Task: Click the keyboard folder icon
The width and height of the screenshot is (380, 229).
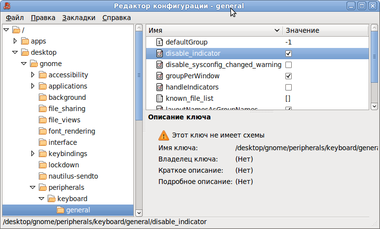Action: [x=51, y=199]
